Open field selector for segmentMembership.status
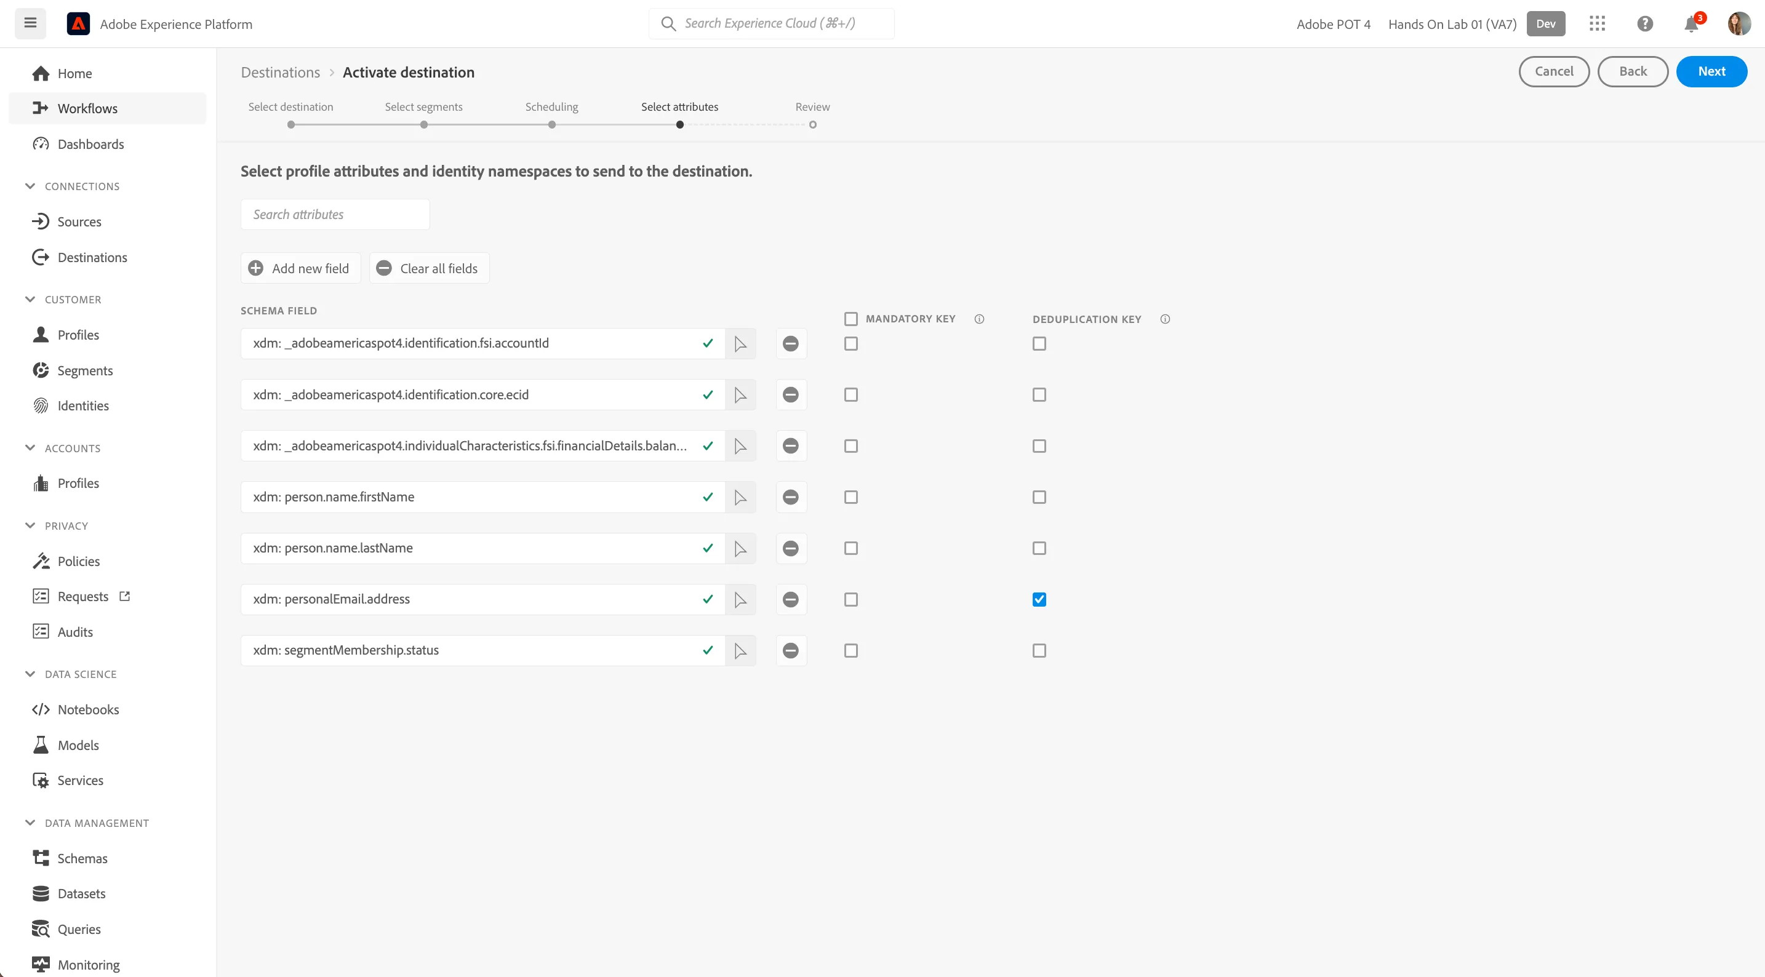Viewport: 1765px width, 977px height. (740, 650)
